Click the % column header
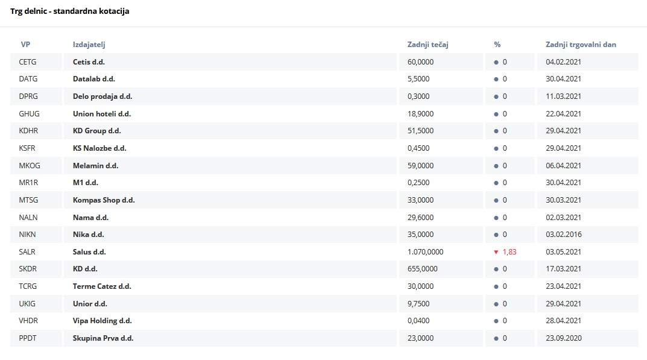The height and width of the screenshot is (360, 647). click(497, 45)
